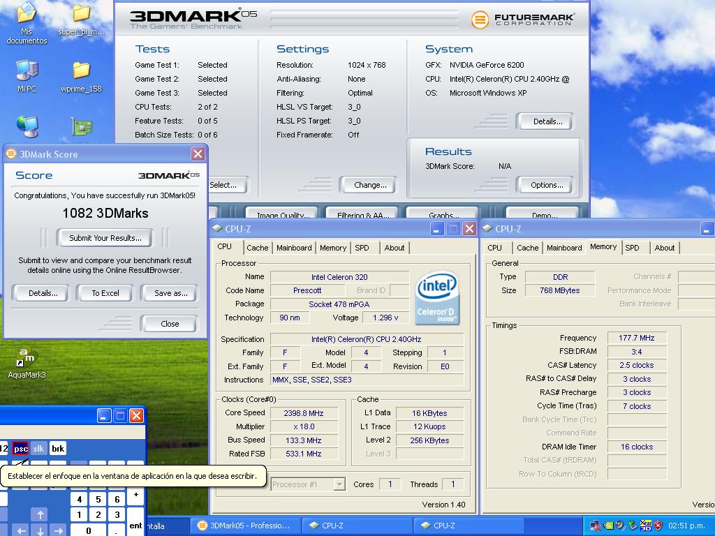Click the Filtering & AA... button
The width and height of the screenshot is (715, 536).
[x=363, y=214]
